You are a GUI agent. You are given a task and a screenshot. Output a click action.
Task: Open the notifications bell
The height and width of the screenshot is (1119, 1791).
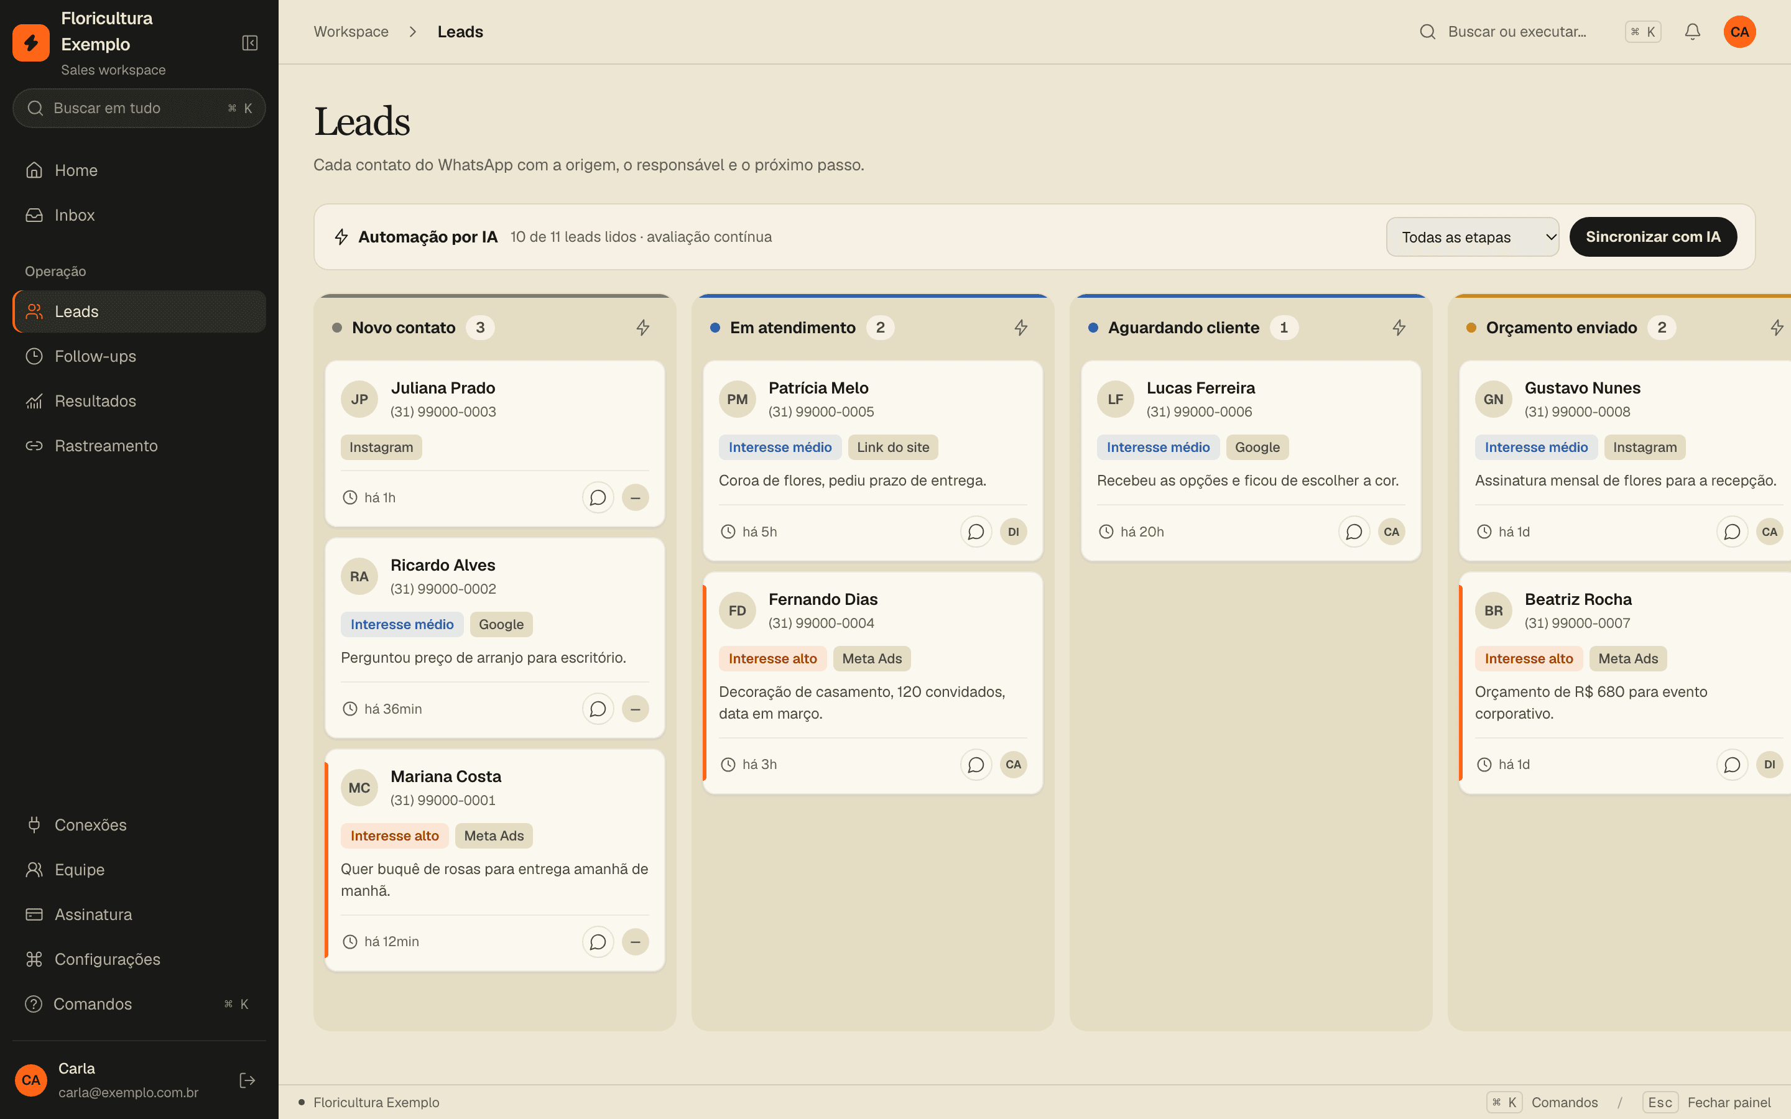click(1693, 32)
